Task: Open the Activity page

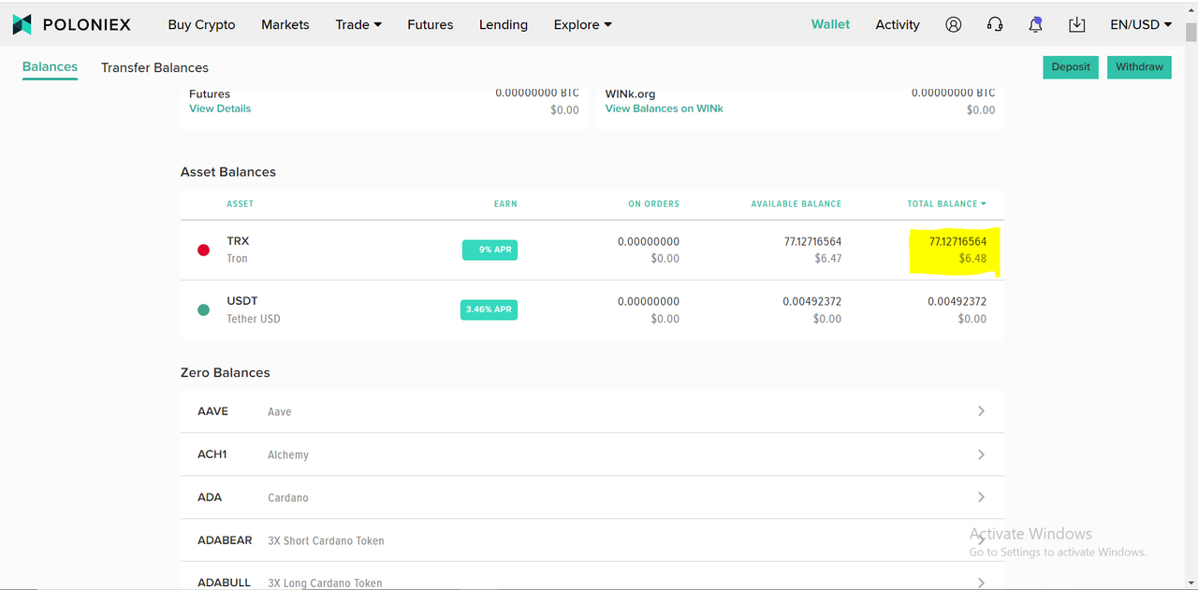Action: [x=898, y=24]
